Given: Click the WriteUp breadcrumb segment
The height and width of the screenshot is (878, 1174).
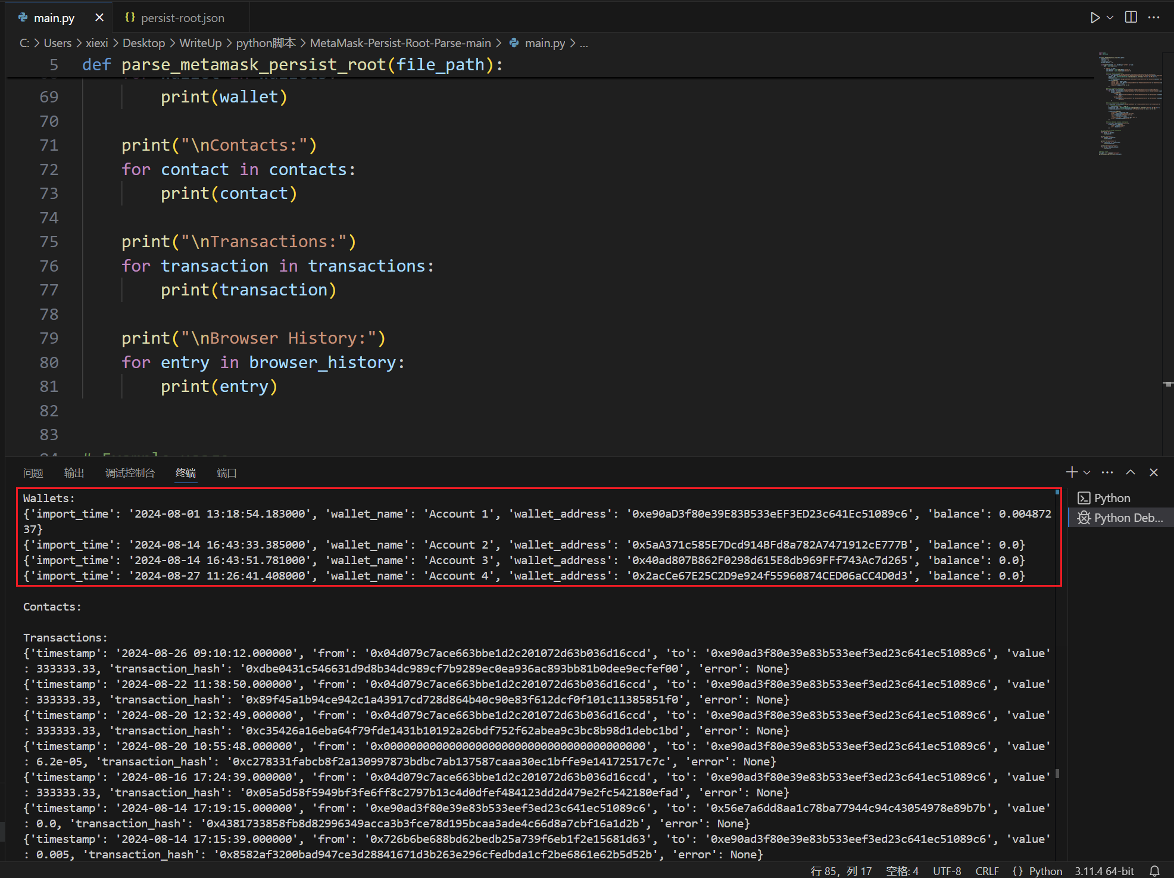Looking at the screenshot, I should click(200, 43).
